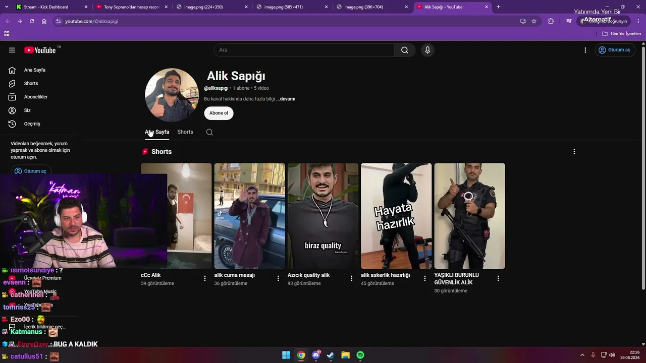The image size is (646, 363).
Task: Click the browser address bar URL
Action: (91, 21)
